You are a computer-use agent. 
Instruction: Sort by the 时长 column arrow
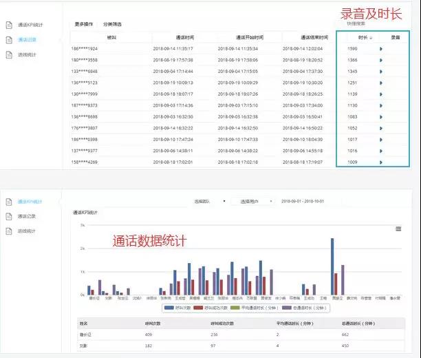tap(372, 38)
